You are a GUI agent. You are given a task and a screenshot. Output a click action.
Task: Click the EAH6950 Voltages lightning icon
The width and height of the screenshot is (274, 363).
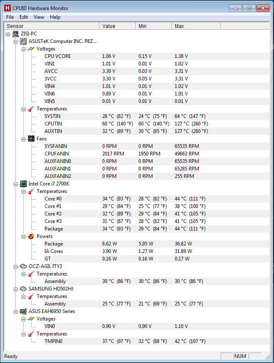(31, 319)
